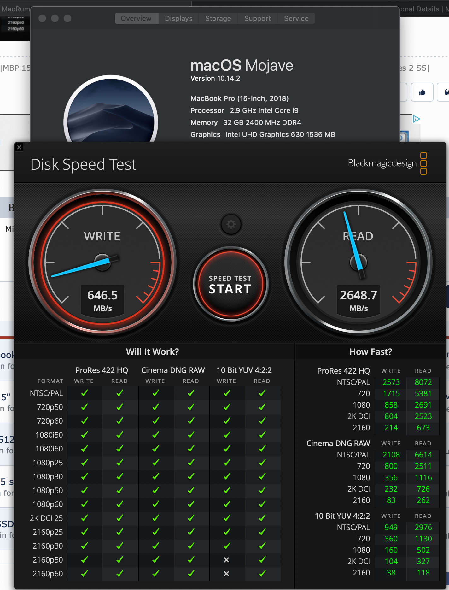Screen dimensions: 449x590
Task: Click the '10 Bit YUV 4:2:2' column header
Action: point(244,370)
